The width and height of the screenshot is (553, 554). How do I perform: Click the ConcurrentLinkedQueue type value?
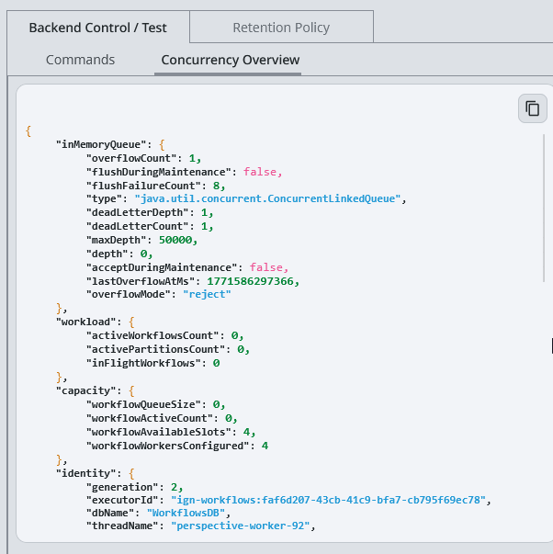pos(268,198)
